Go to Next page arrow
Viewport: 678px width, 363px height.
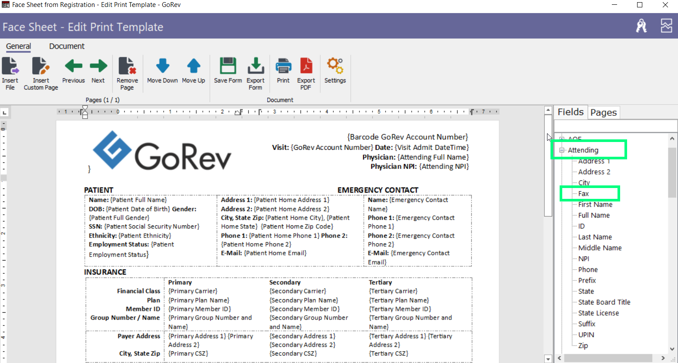click(x=98, y=66)
